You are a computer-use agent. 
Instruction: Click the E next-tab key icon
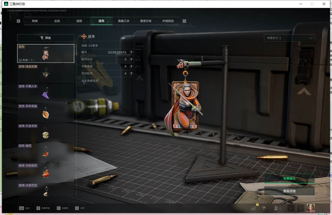tap(184, 21)
